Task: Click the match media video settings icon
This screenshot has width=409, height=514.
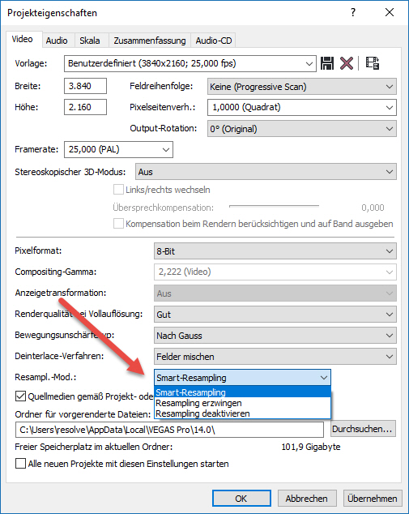Action: (373, 63)
